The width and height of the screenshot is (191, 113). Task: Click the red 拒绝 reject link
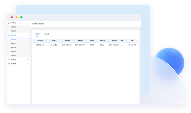(x=135, y=45)
